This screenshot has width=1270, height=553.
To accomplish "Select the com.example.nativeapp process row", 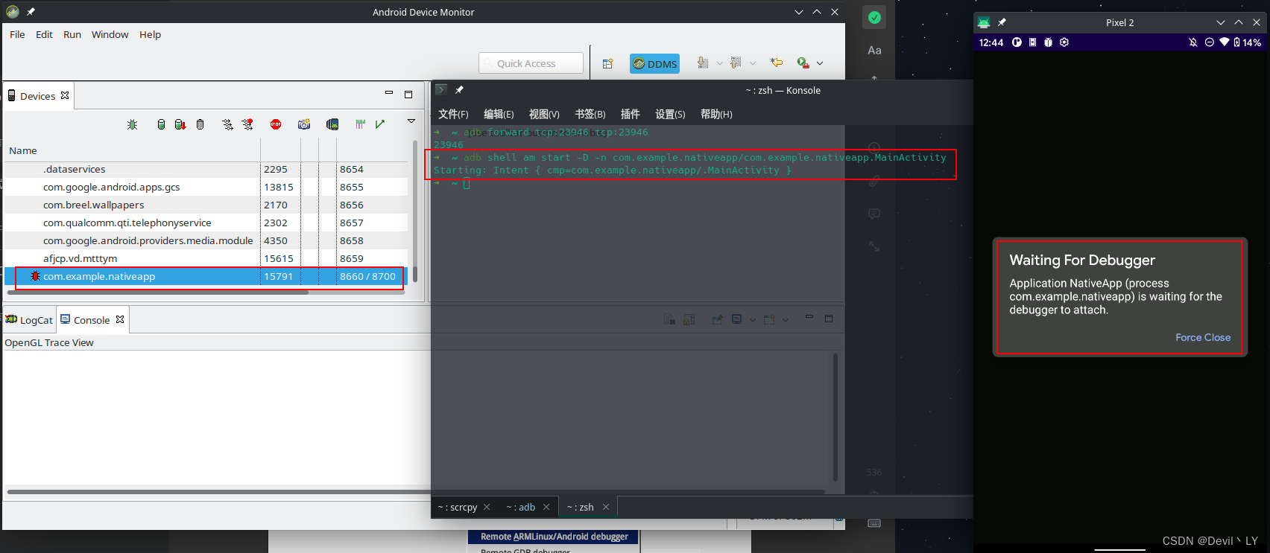I will pos(206,276).
